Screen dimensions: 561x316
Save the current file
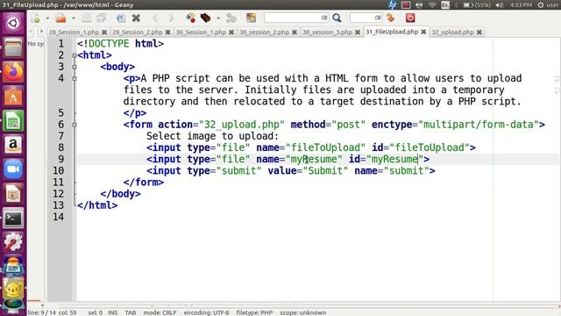click(x=86, y=18)
